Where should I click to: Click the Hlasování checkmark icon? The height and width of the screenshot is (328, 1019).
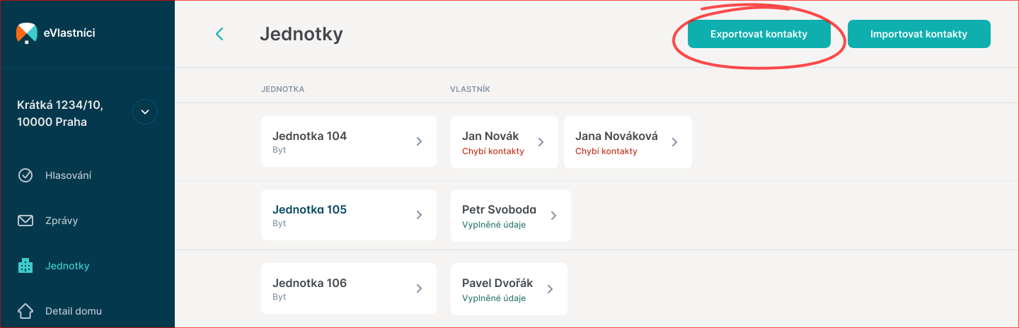(x=25, y=175)
